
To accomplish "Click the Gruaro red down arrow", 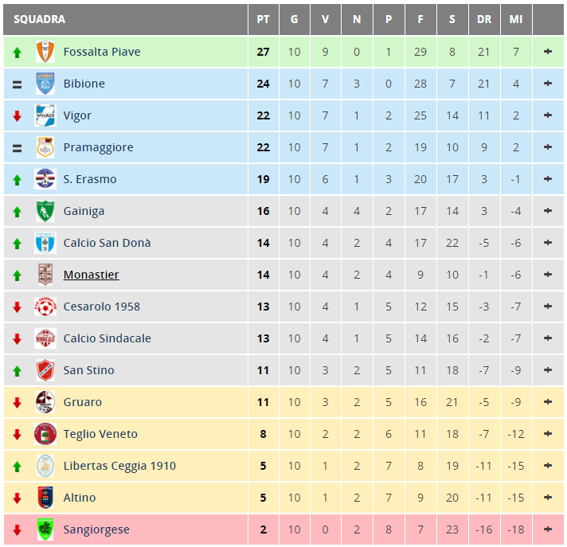I will click(x=17, y=402).
